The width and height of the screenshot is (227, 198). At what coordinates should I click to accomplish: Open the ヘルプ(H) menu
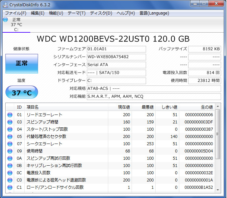[x=126, y=13]
